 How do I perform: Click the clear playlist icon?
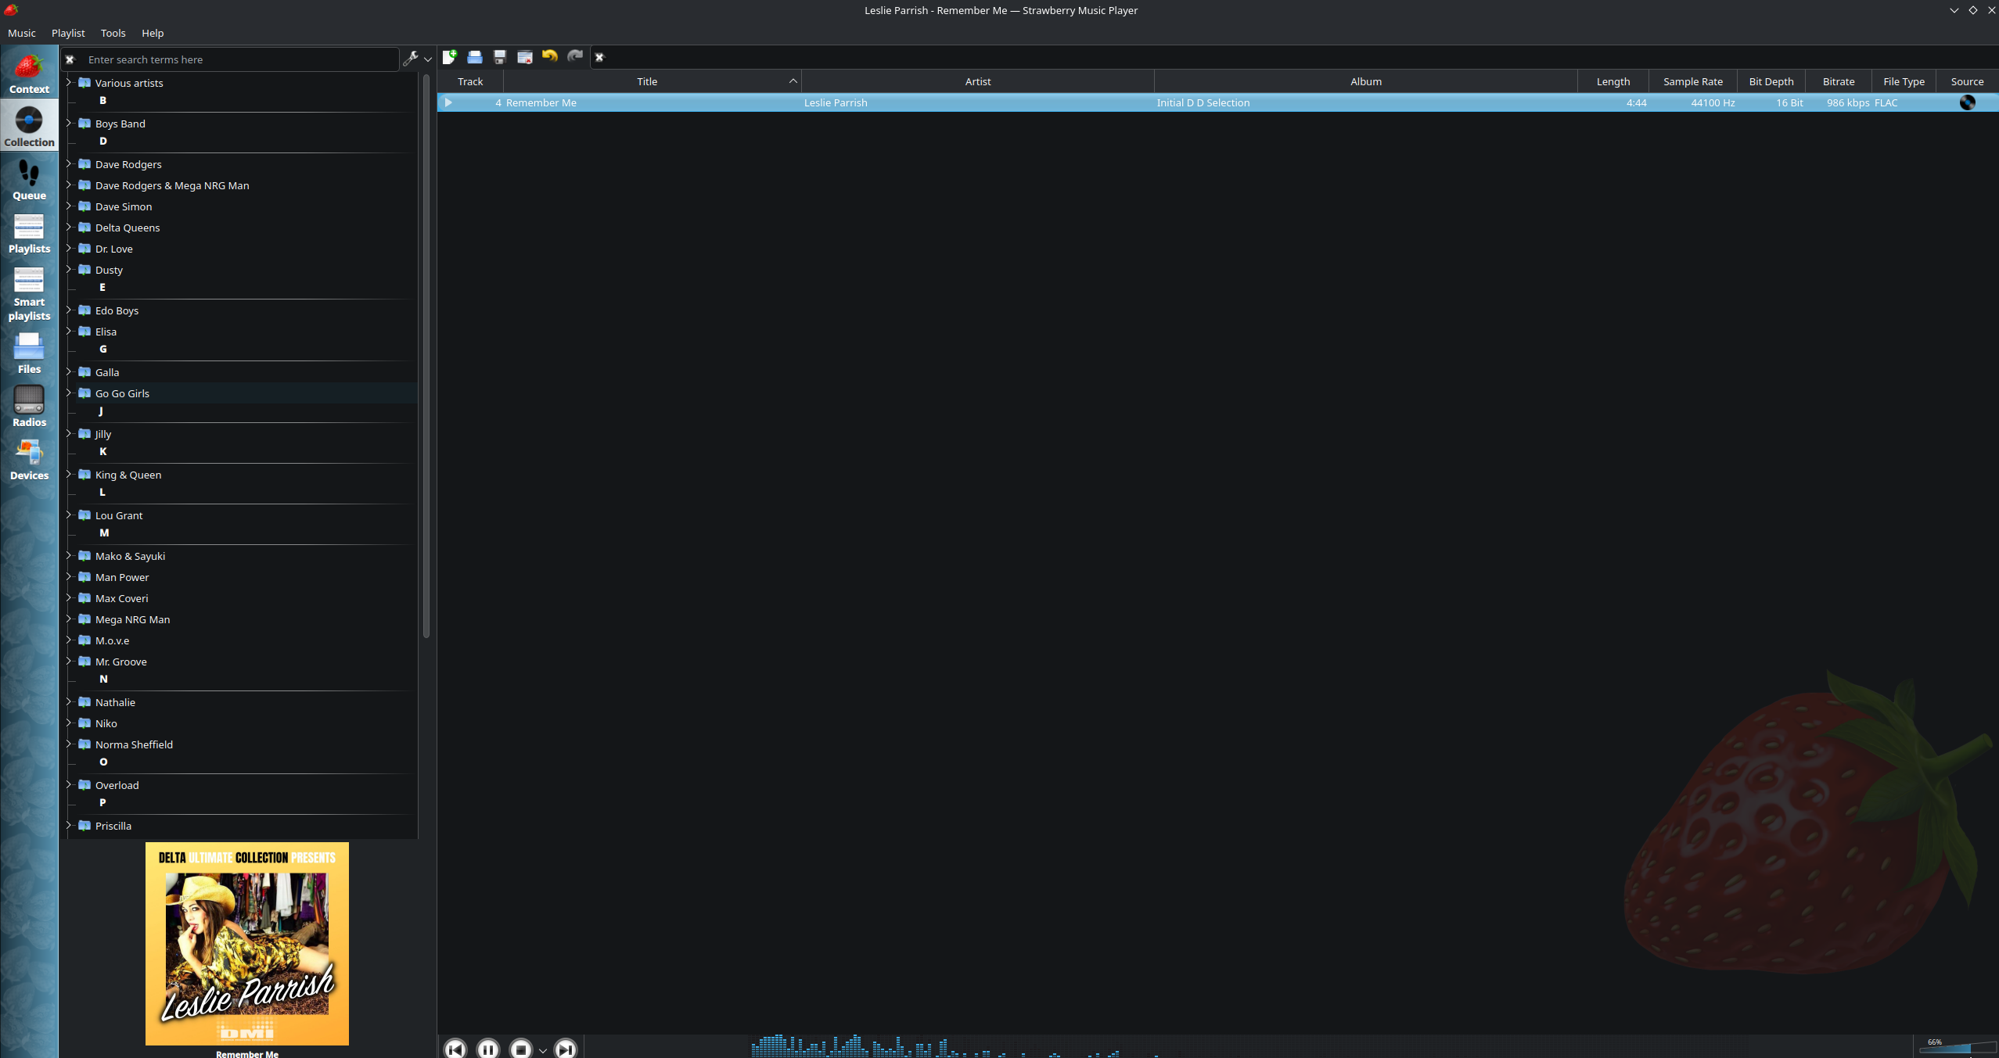[525, 57]
